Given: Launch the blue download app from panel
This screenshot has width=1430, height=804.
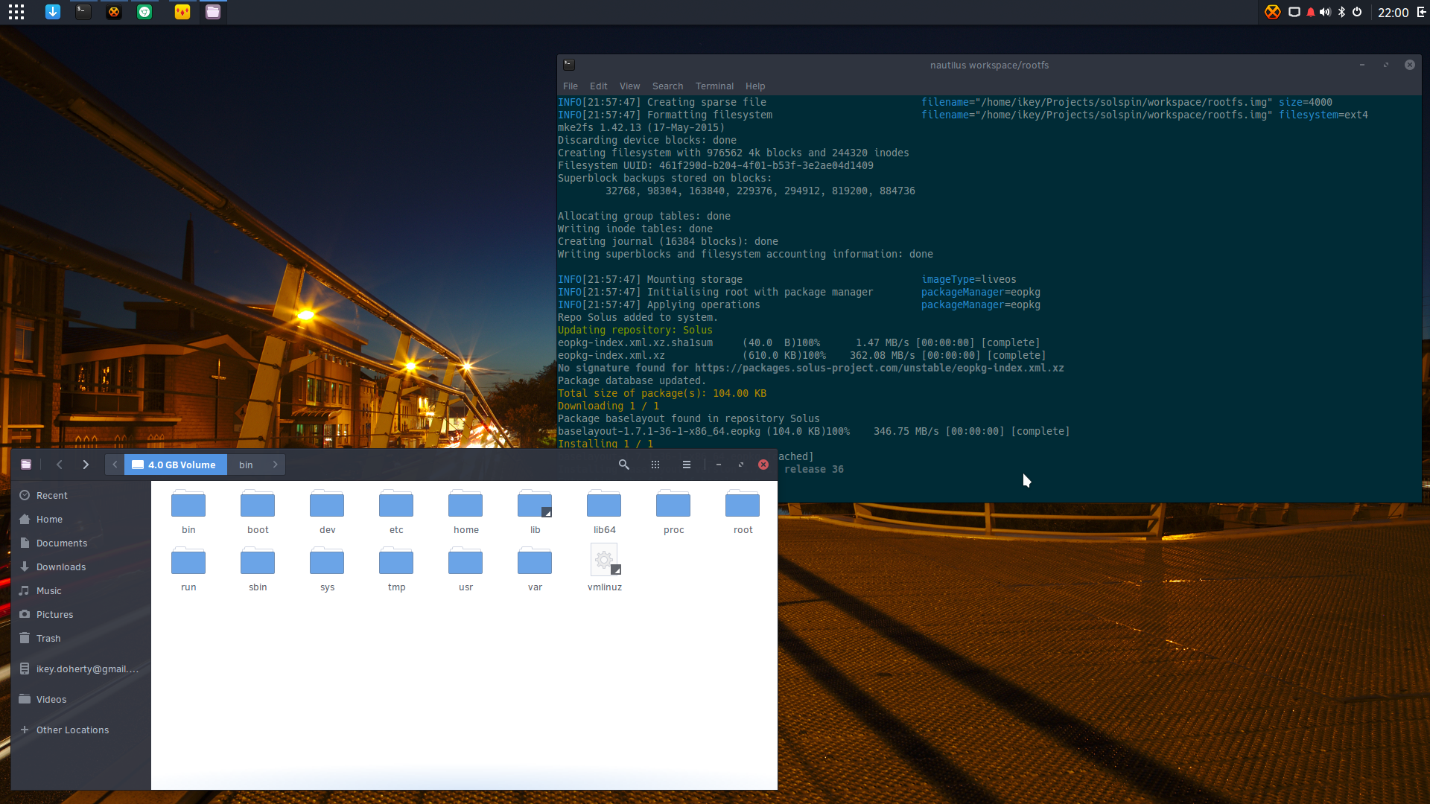Looking at the screenshot, I should click(x=53, y=12).
